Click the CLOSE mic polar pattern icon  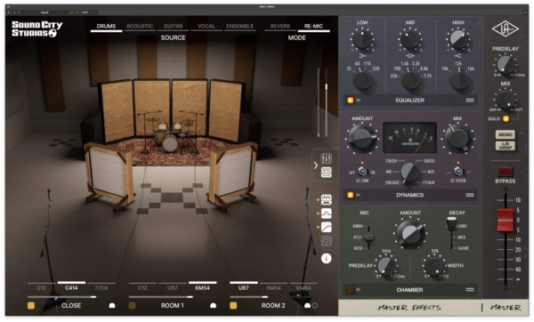[x=112, y=306]
